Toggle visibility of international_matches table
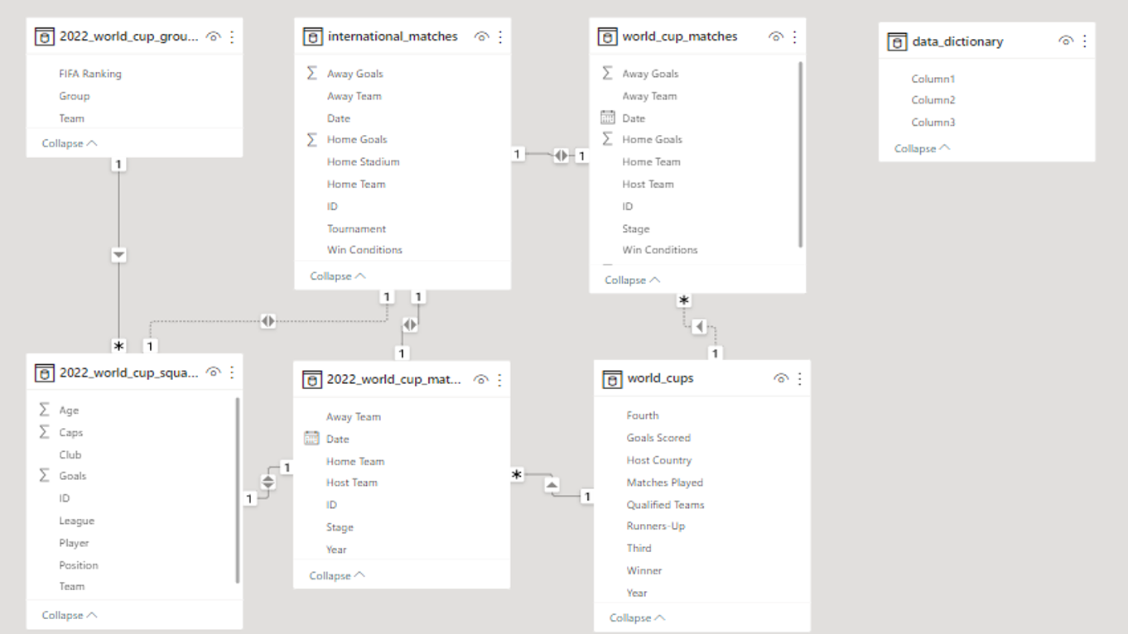Screen dimensions: 1128x634 tap(482, 36)
